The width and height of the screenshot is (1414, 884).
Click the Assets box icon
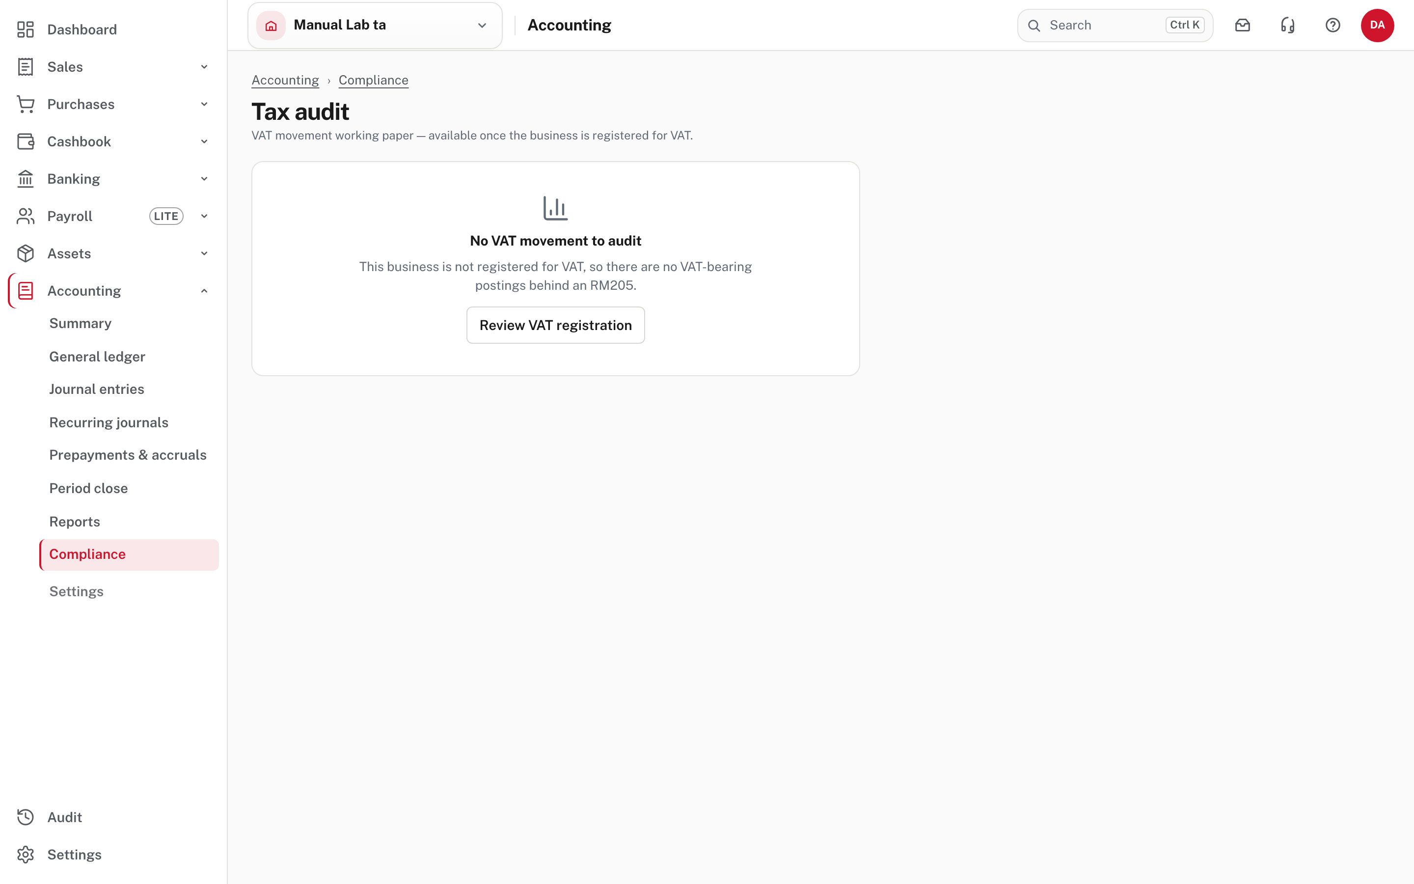25,254
